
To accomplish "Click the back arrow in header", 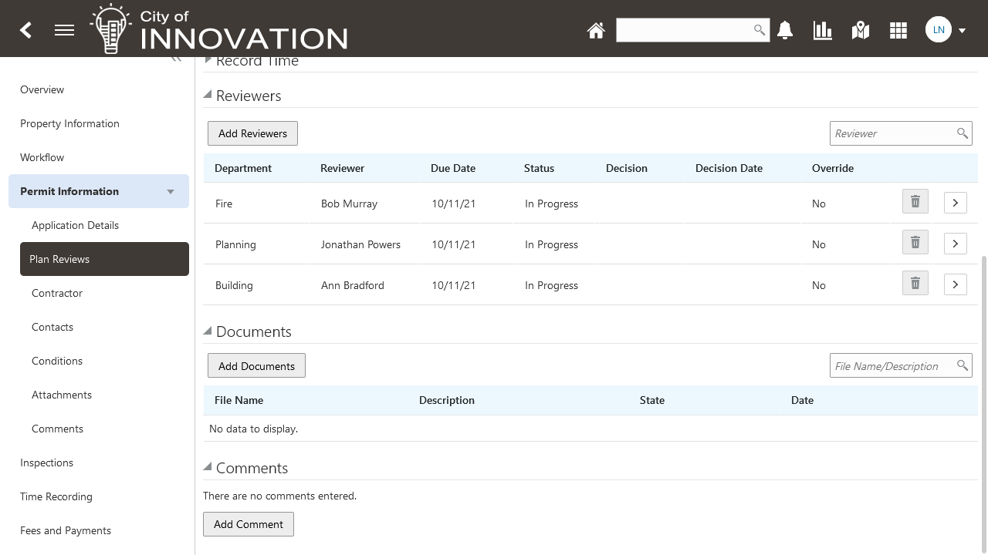I will click(25, 30).
